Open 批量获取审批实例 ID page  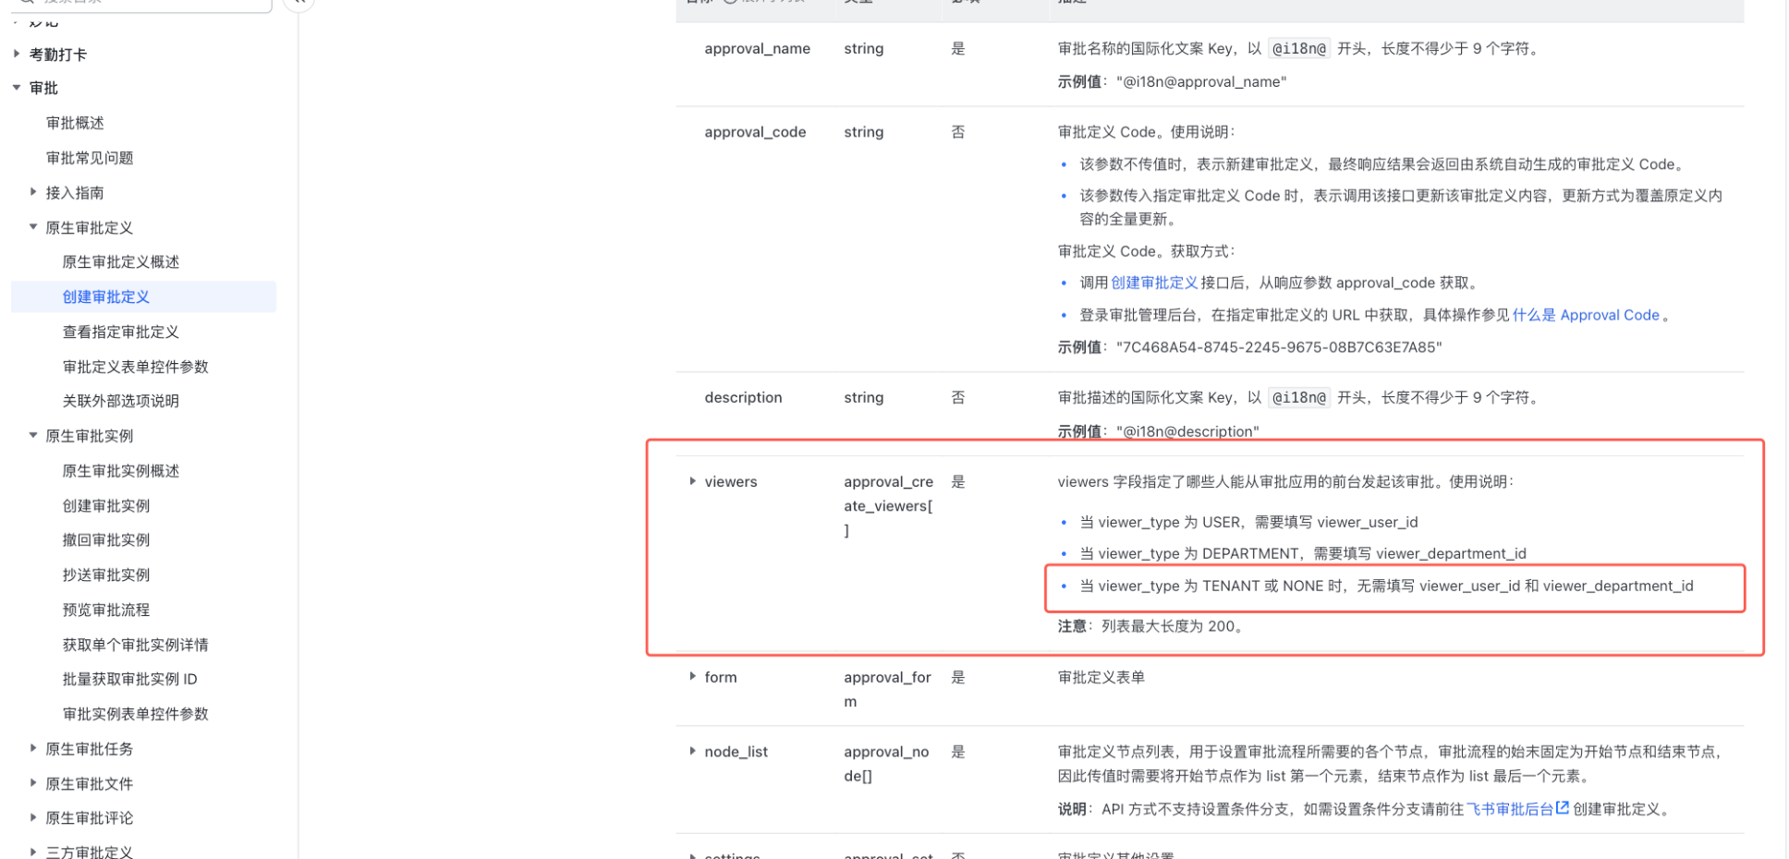tap(129, 679)
